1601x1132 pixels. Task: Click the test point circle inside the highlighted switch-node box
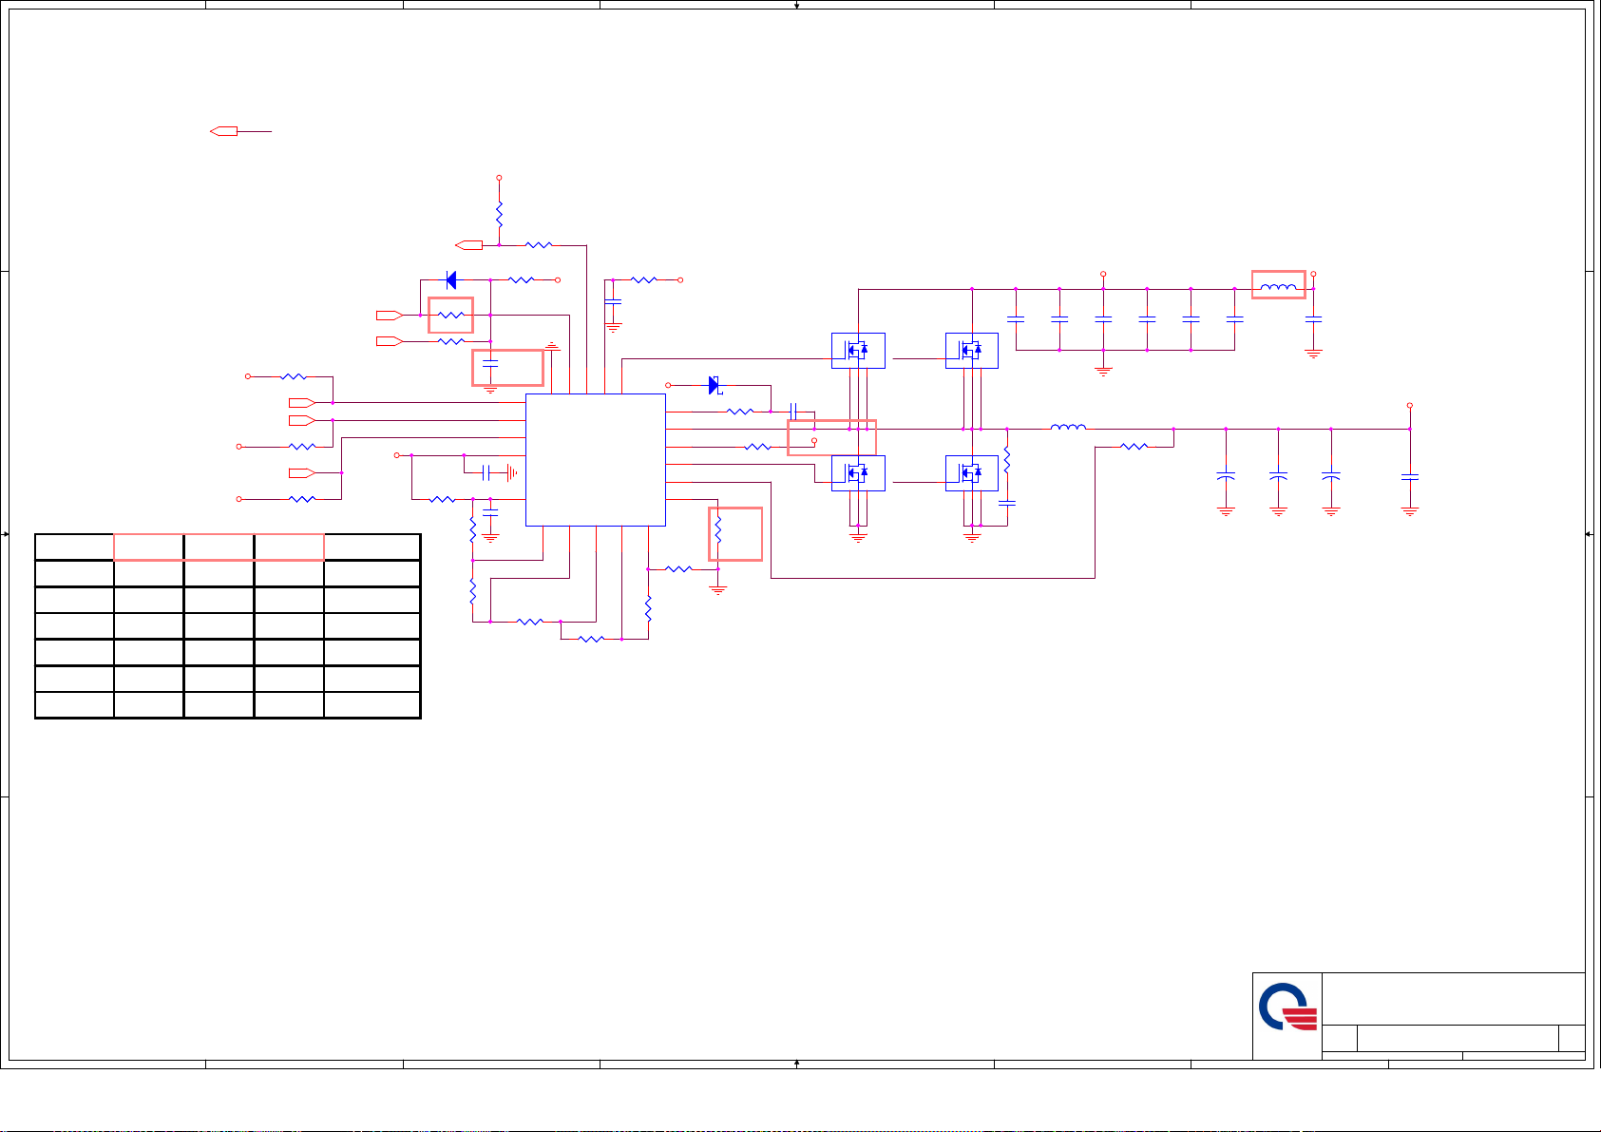point(814,441)
